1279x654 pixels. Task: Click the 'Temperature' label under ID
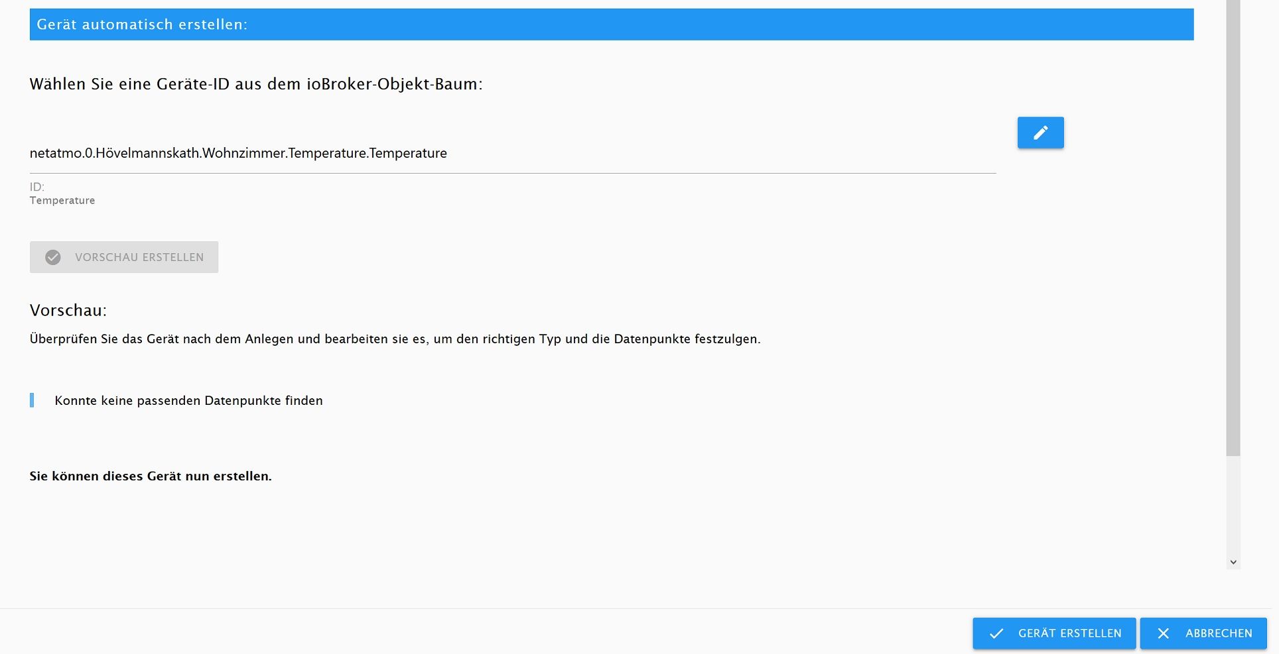(x=62, y=200)
